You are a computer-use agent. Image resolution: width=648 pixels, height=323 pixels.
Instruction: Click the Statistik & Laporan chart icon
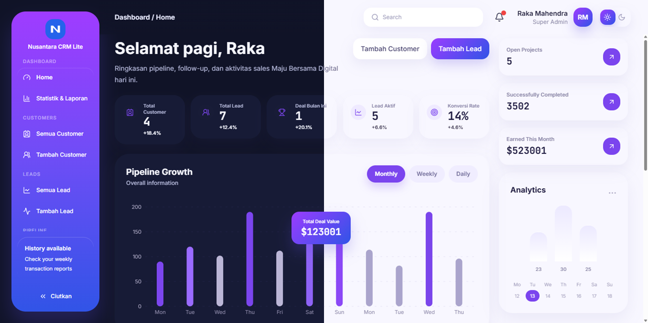coord(27,98)
